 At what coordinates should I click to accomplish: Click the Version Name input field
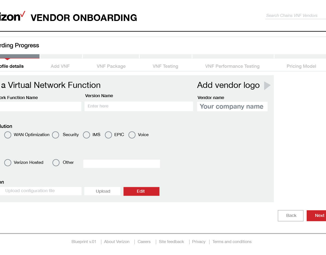pyautogui.click(x=139, y=106)
